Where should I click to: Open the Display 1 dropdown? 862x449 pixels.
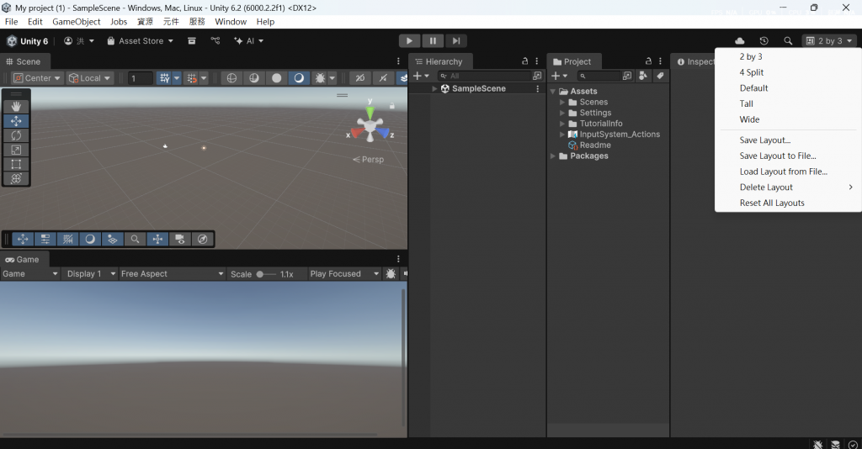[x=91, y=273]
